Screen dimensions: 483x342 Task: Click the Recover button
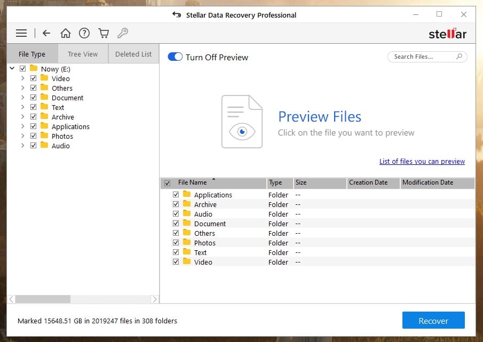[x=433, y=321]
